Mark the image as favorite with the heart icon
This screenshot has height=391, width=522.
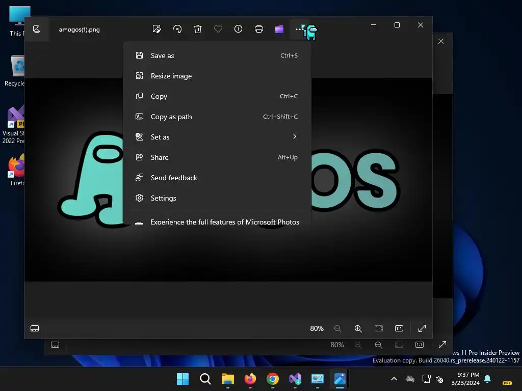(x=218, y=29)
